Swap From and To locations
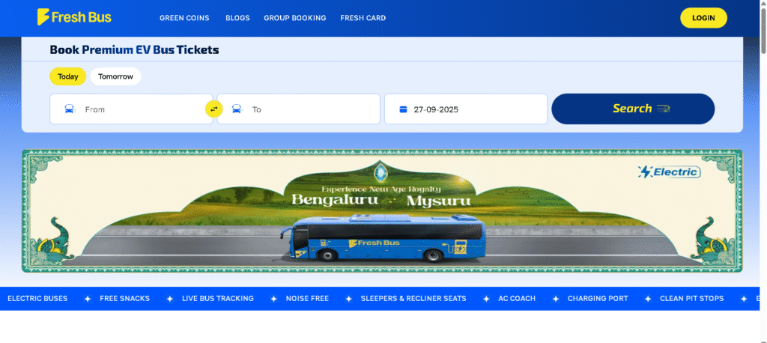 pos(214,109)
